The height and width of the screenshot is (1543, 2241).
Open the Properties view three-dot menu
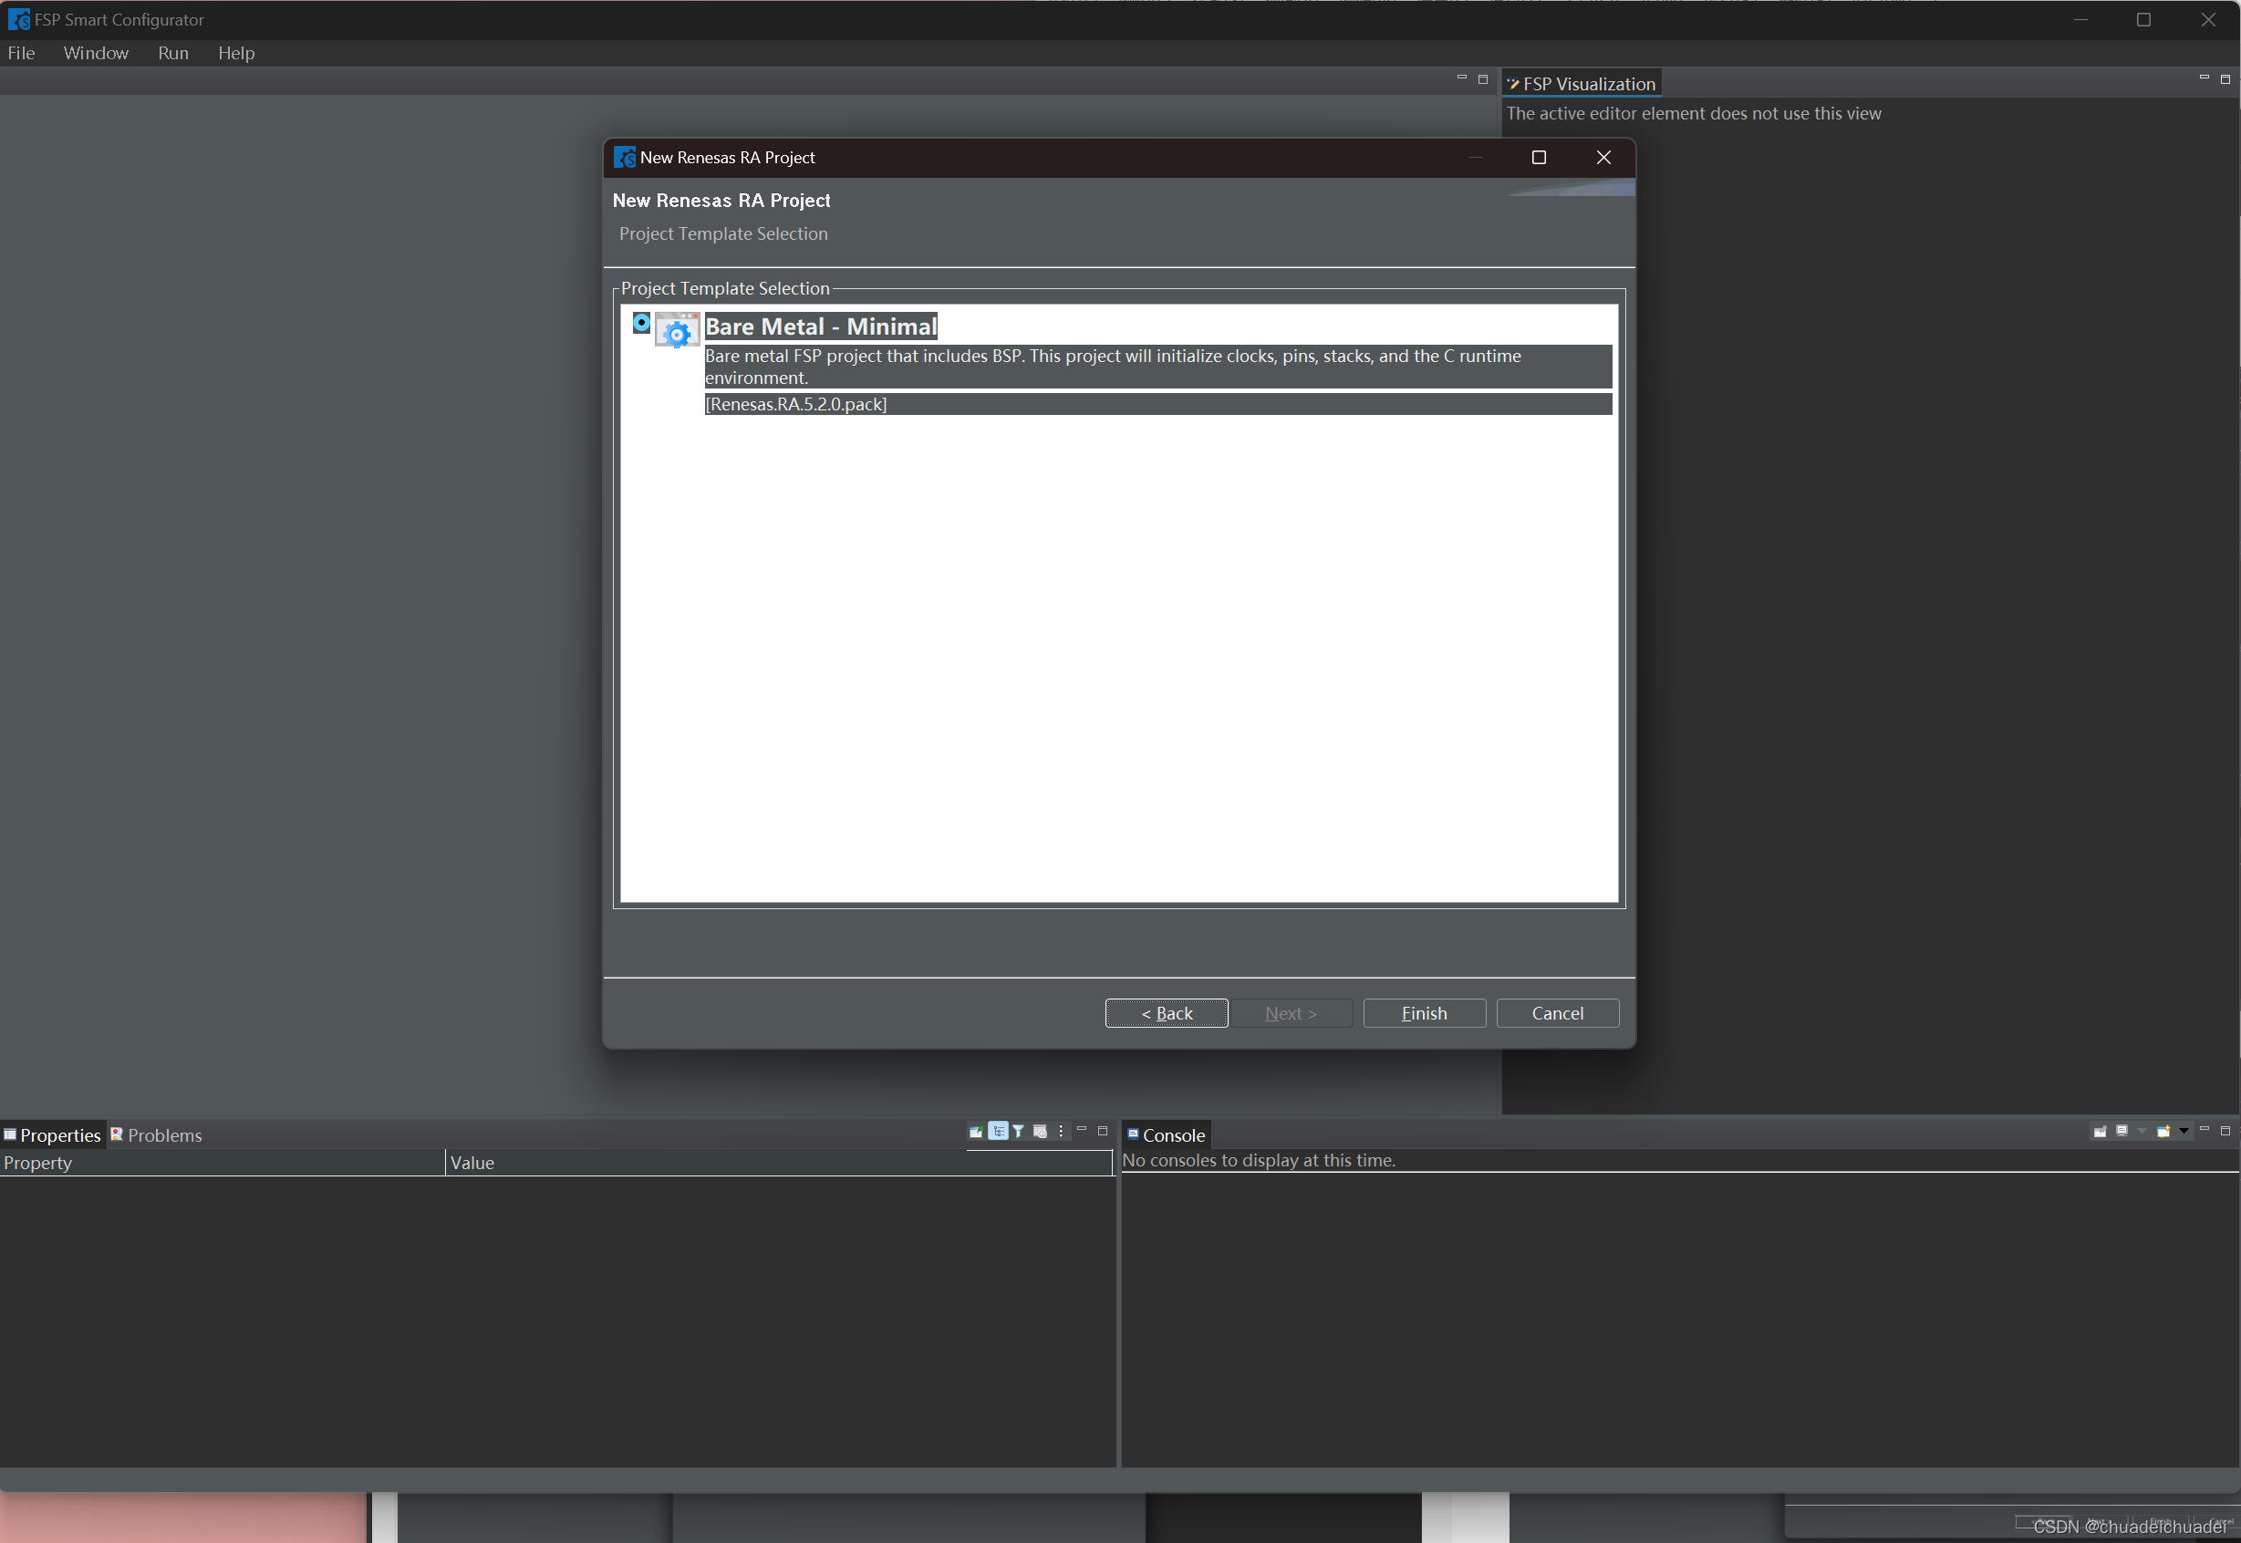(x=1061, y=1131)
